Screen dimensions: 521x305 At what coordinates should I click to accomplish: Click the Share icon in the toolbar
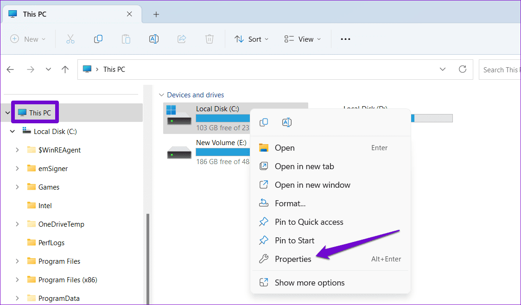pos(182,39)
